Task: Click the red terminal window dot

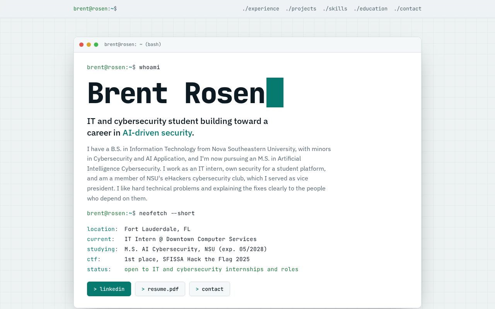Action: pyautogui.click(x=81, y=44)
